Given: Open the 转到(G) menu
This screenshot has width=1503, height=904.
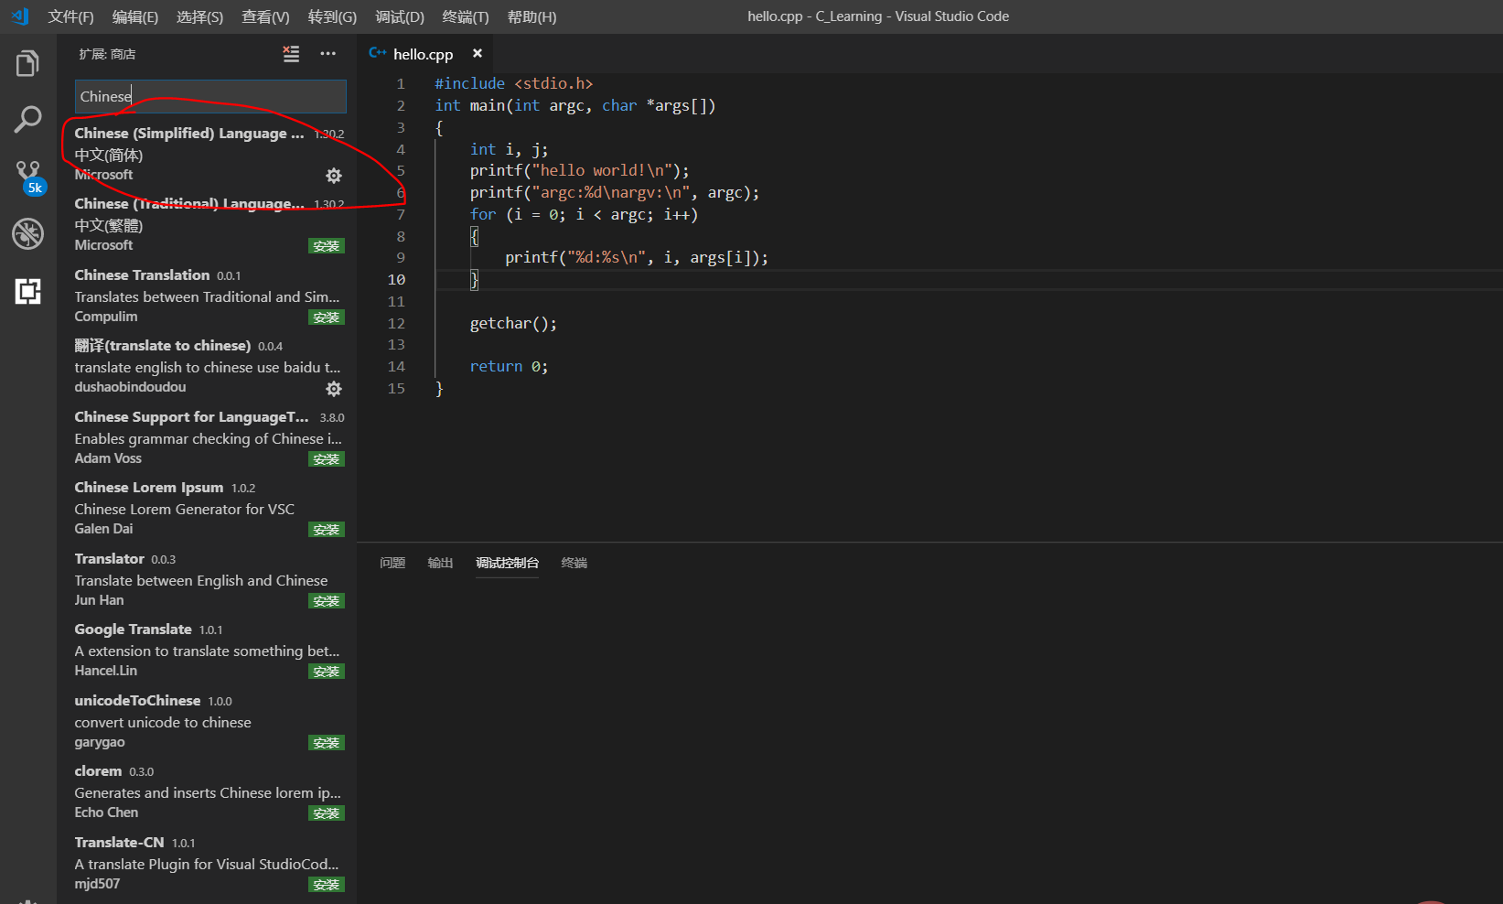Looking at the screenshot, I should click(x=332, y=16).
